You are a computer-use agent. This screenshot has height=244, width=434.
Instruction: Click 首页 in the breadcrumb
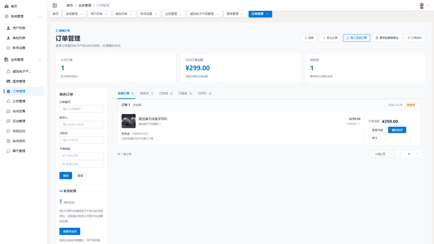[70, 5]
